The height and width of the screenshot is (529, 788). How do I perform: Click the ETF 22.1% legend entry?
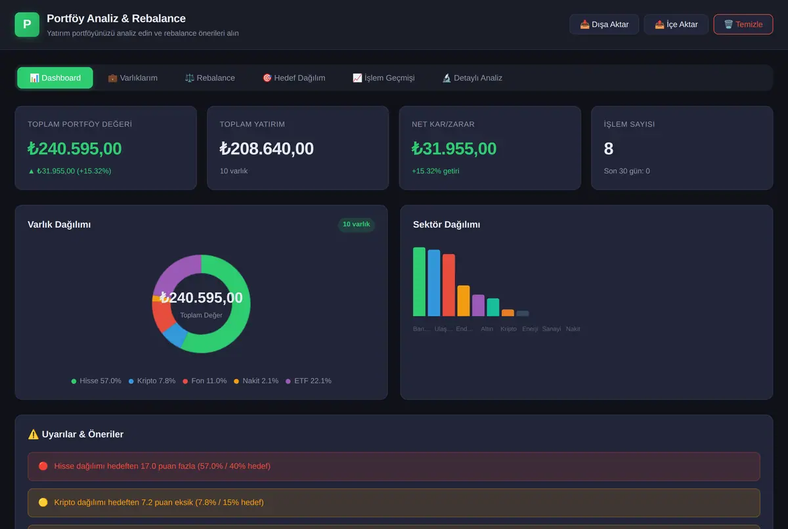coord(308,381)
